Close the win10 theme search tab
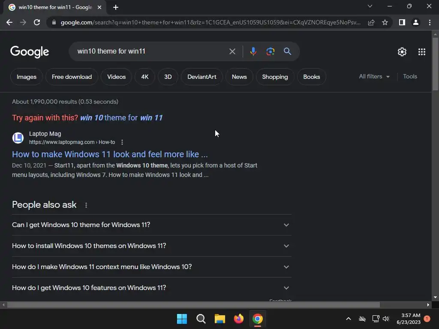The width and height of the screenshot is (439, 329). (99, 7)
